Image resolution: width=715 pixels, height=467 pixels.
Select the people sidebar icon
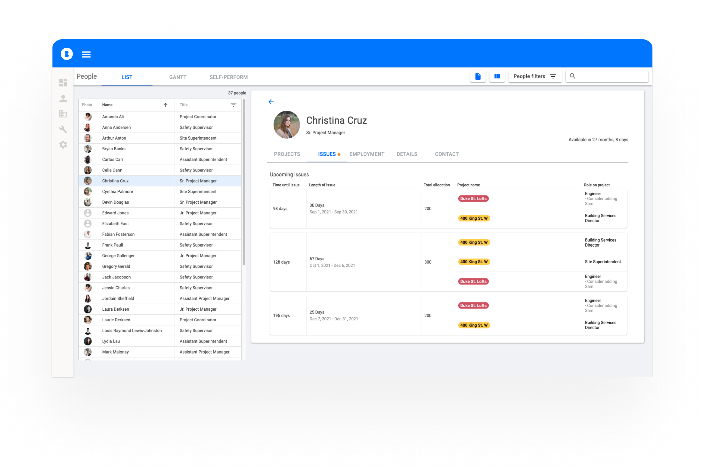(63, 99)
